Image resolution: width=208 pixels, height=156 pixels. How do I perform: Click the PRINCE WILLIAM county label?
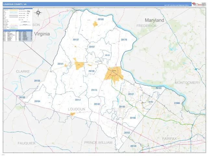pyautogui.click(x=98, y=143)
